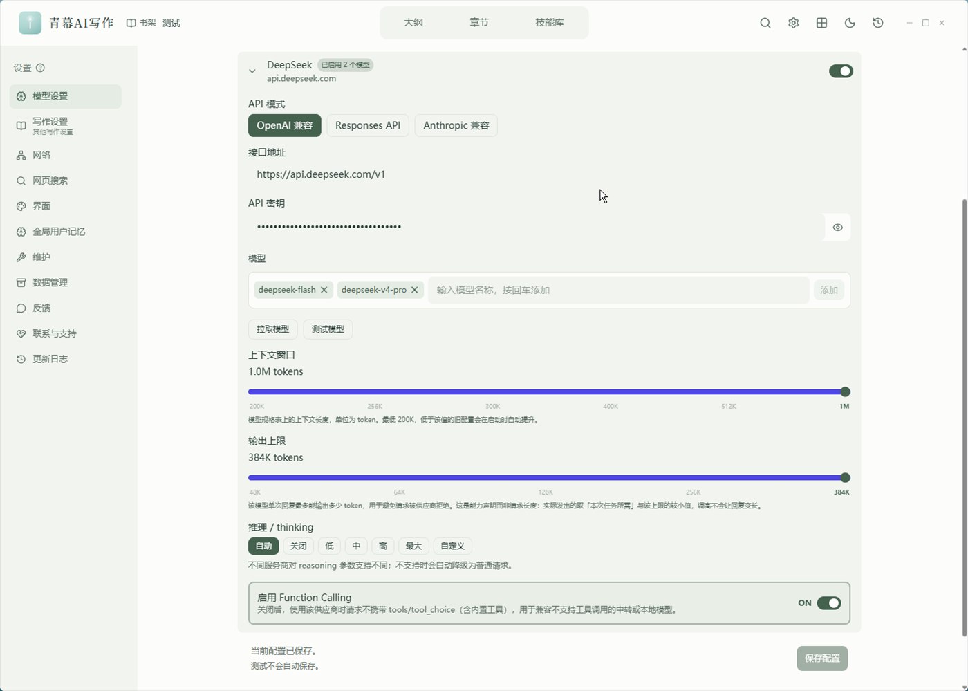968x691 pixels.
Task: Switch to dark mode with the moon icon
Action: [850, 23]
